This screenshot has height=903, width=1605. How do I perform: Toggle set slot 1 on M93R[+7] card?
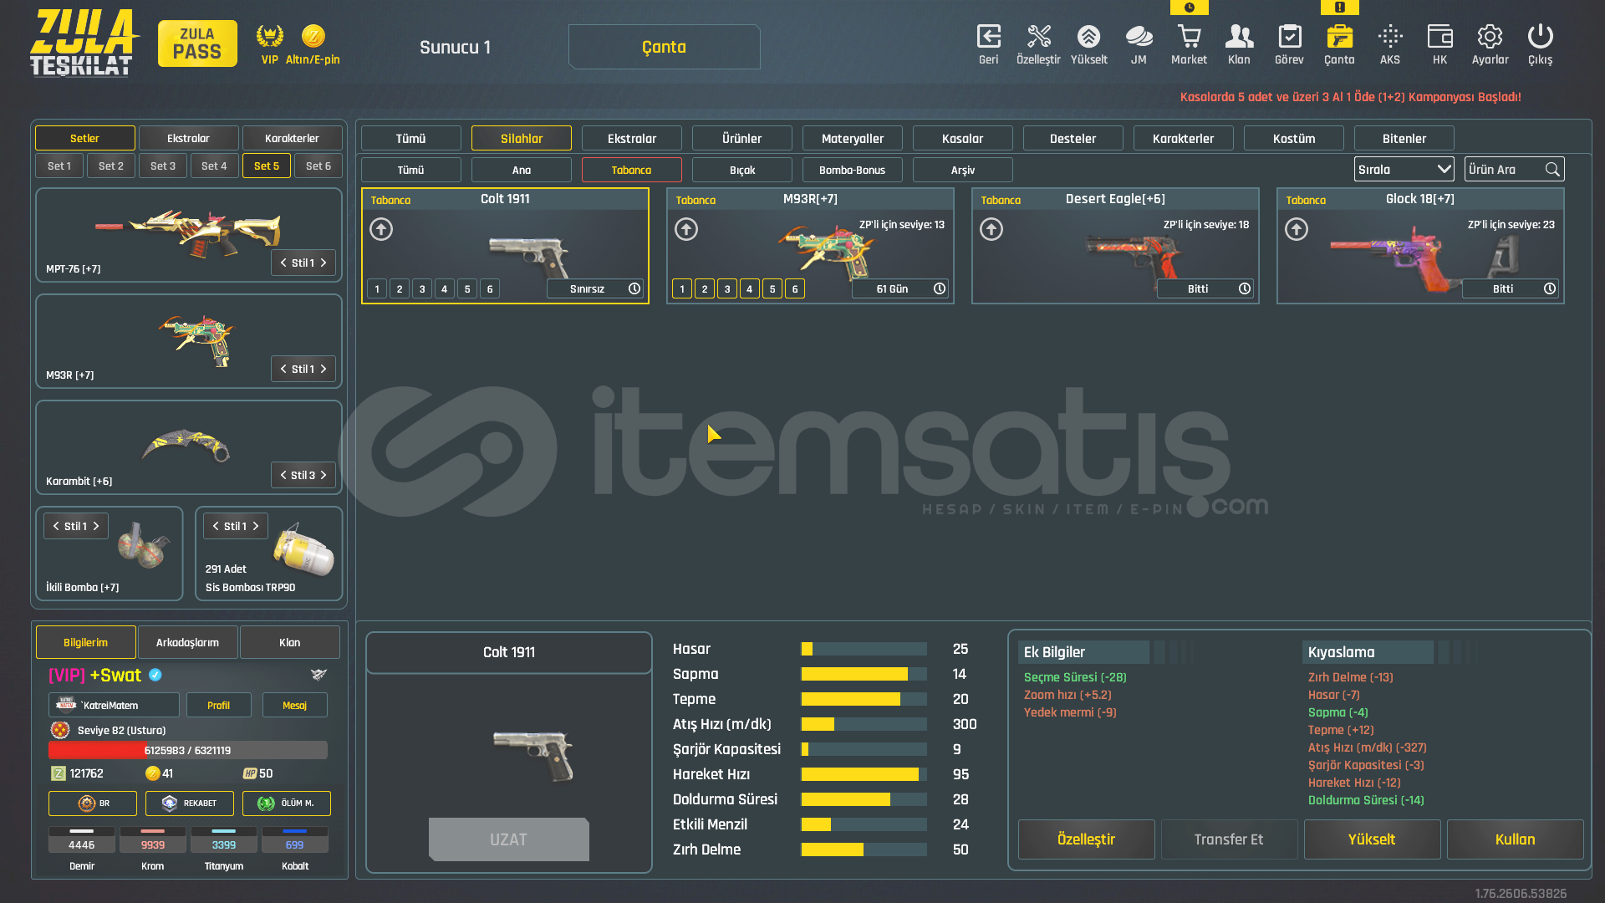[x=682, y=289]
